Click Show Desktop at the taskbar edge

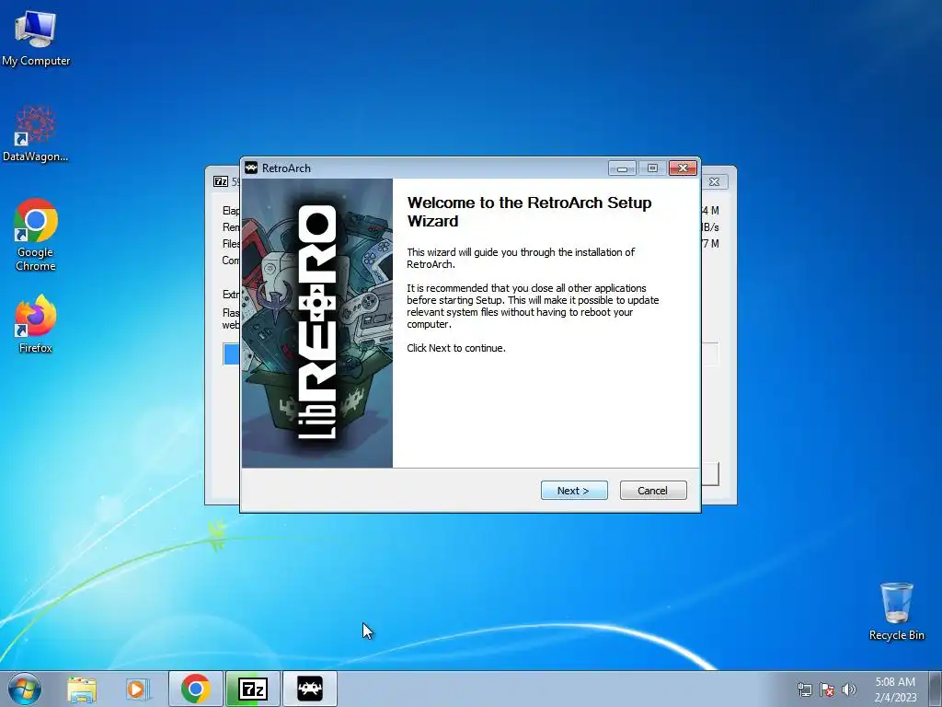pyautogui.click(x=936, y=689)
